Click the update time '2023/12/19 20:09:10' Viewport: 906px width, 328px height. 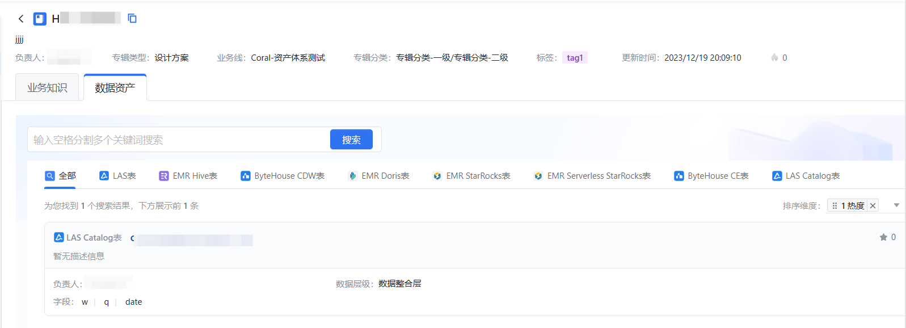click(x=703, y=57)
